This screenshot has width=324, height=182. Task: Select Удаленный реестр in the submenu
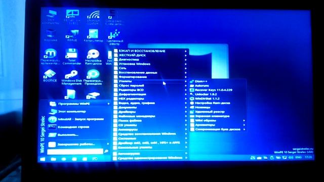(207, 112)
